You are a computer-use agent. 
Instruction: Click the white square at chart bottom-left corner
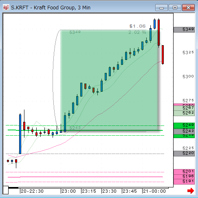[x=6, y=190]
